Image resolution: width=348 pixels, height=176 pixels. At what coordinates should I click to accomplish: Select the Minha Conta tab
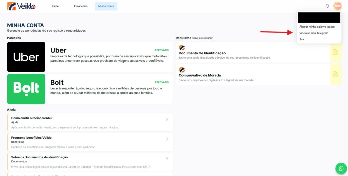pyautogui.click(x=106, y=6)
